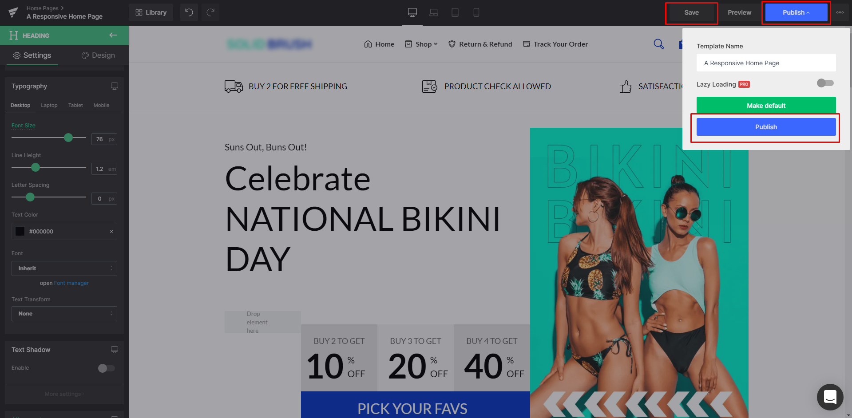Click the Font Size slider handle

coord(68,138)
